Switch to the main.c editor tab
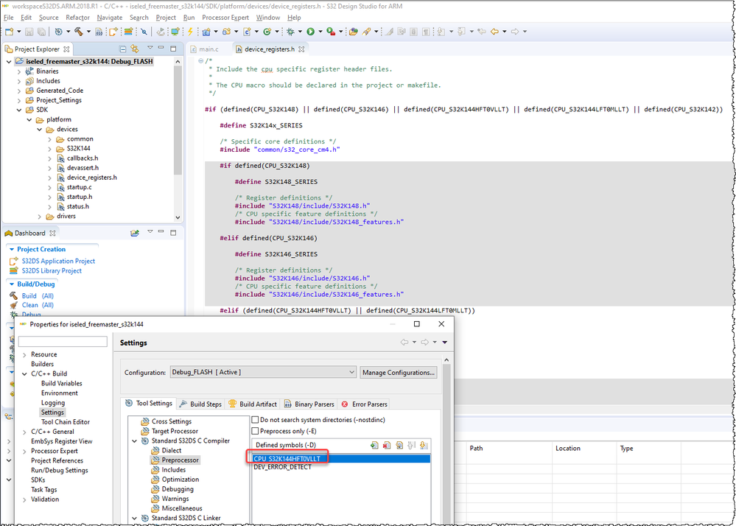The image size is (736, 526). (x=207, y=49)
